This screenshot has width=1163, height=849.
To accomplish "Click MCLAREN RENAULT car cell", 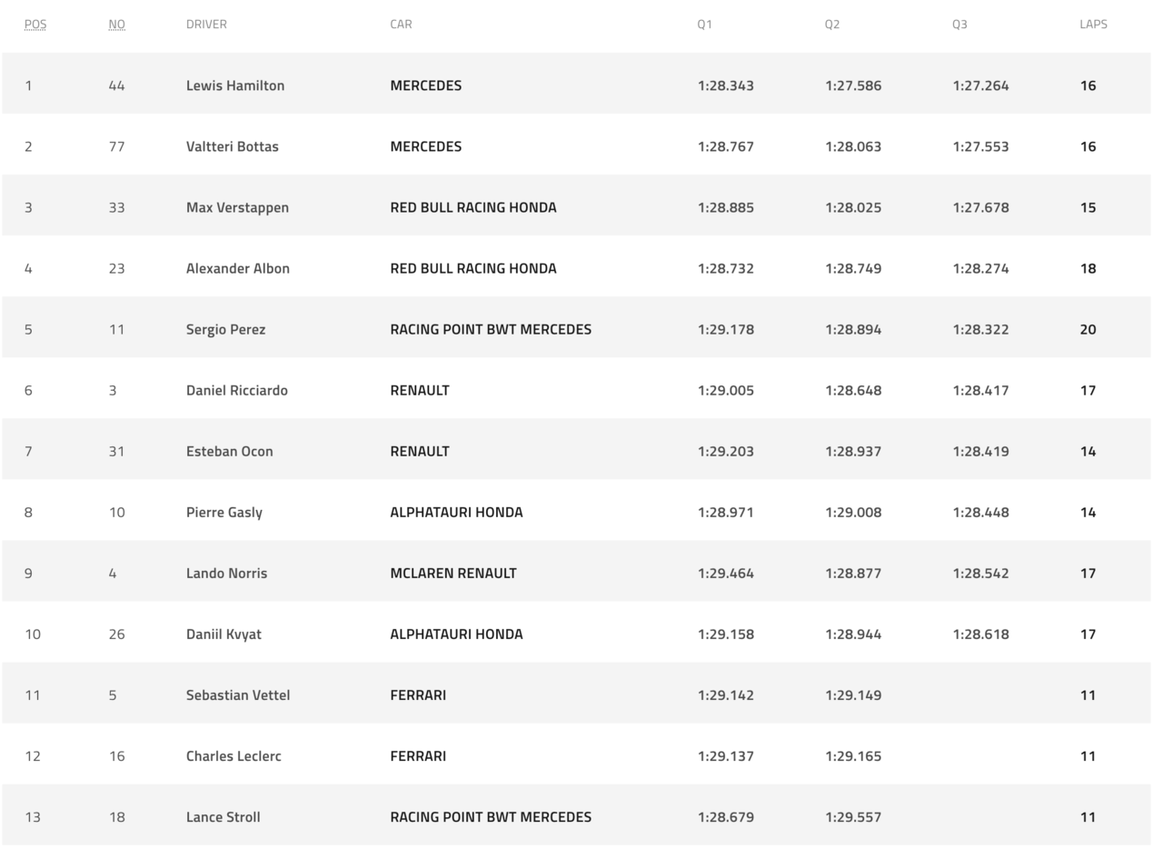I will [x=453, y=573].
